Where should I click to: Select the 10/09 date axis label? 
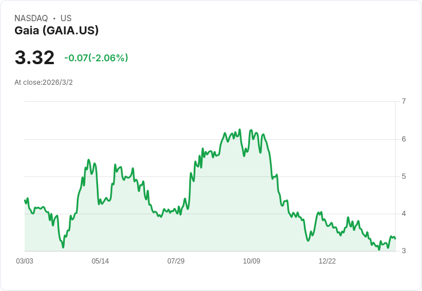[251, 261]
